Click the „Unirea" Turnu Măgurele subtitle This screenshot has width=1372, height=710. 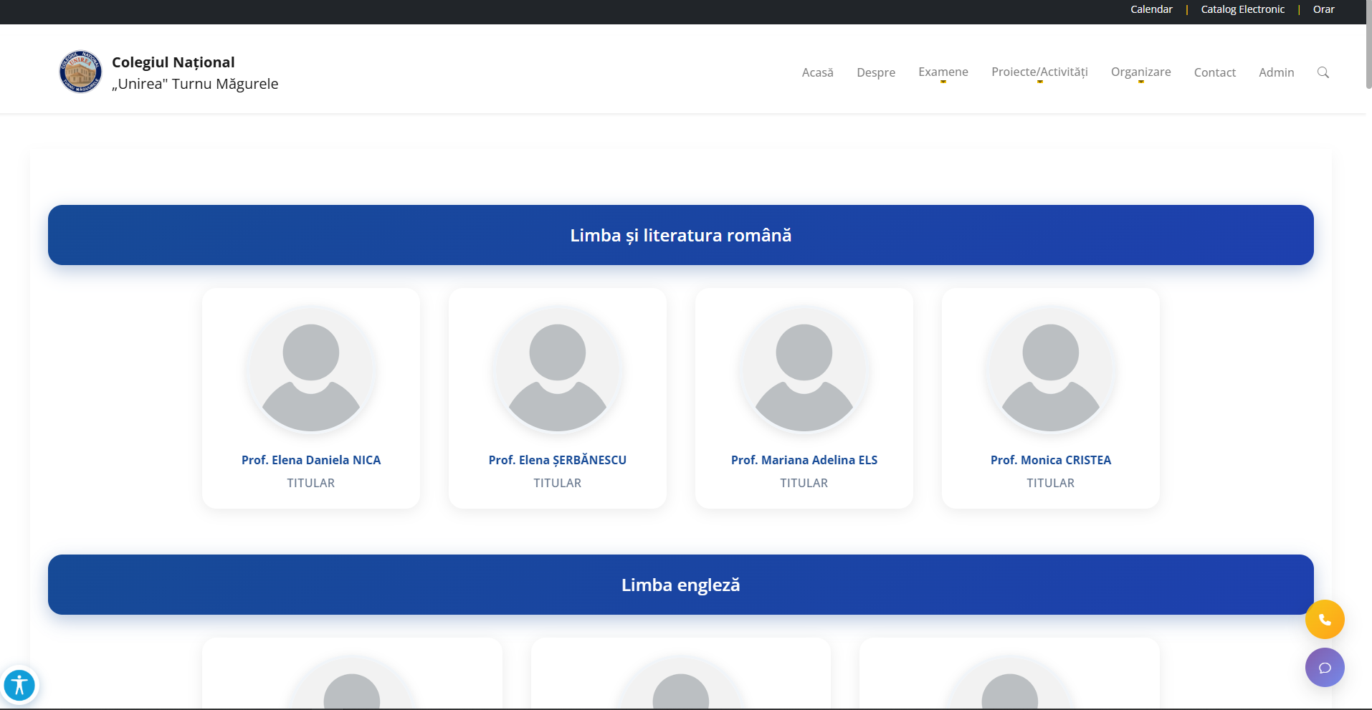click(195, 84)
